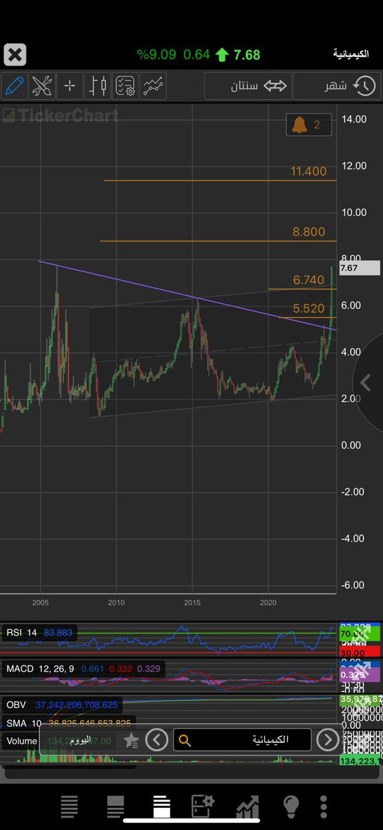The image size is (383, 830).
Task: Select the pencil drawing tool
Action: click(x=14, y=86)
